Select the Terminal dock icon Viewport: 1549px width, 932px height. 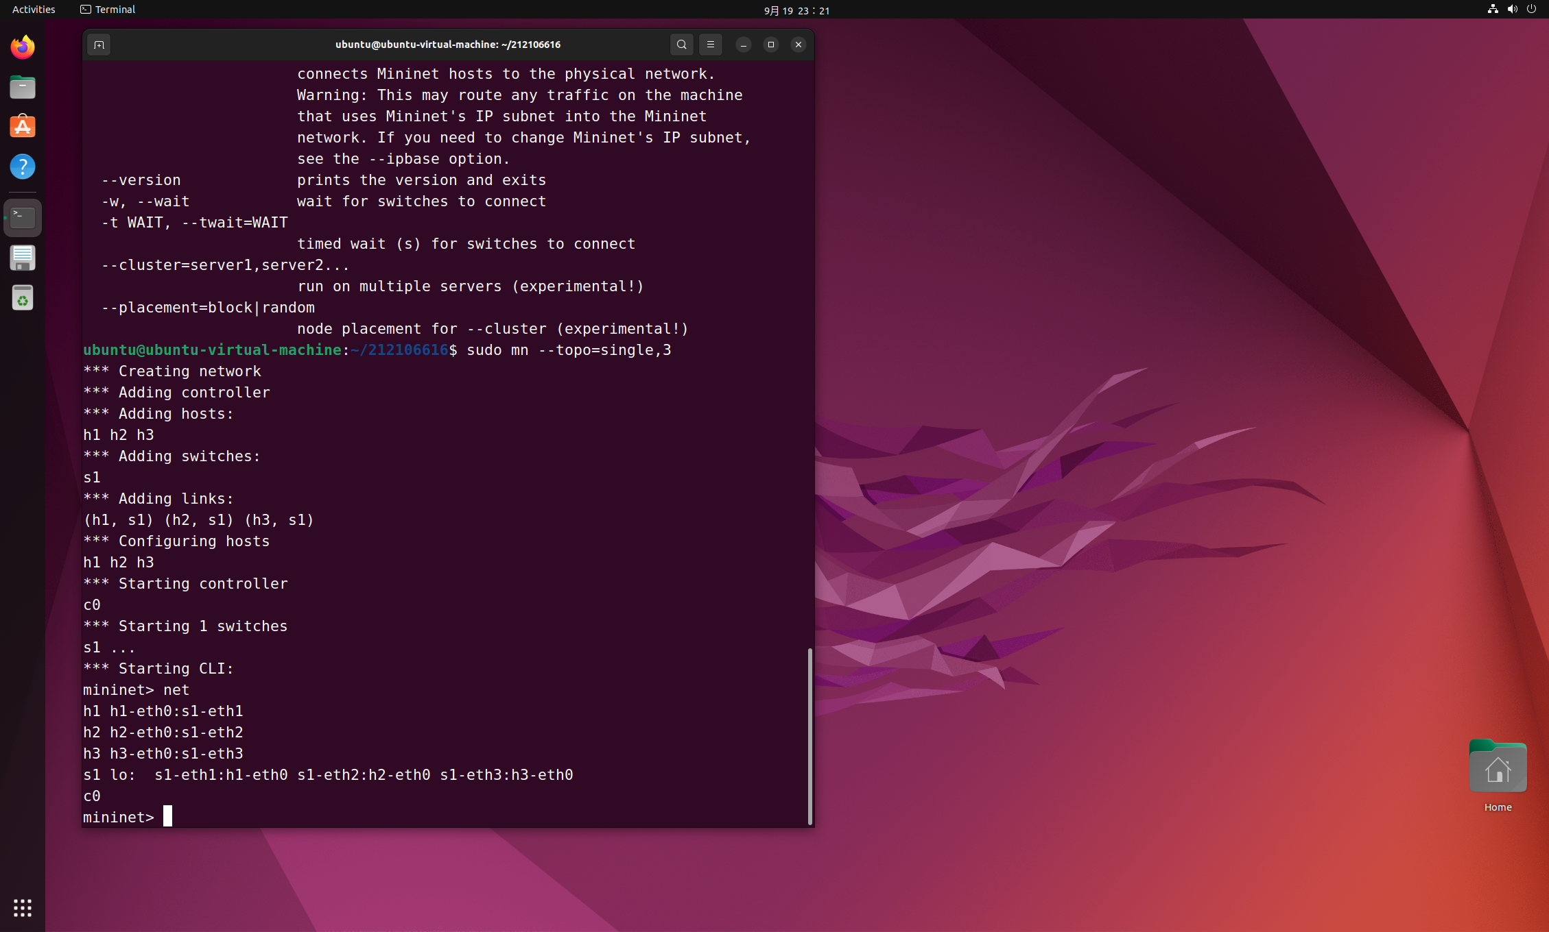pos(23,218)
